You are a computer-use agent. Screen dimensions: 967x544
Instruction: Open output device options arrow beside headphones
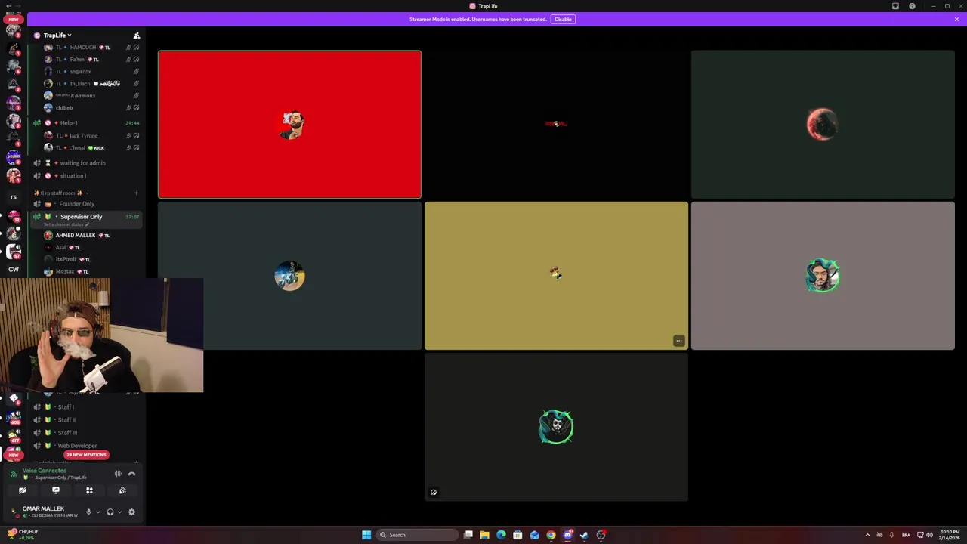point(119,512)
